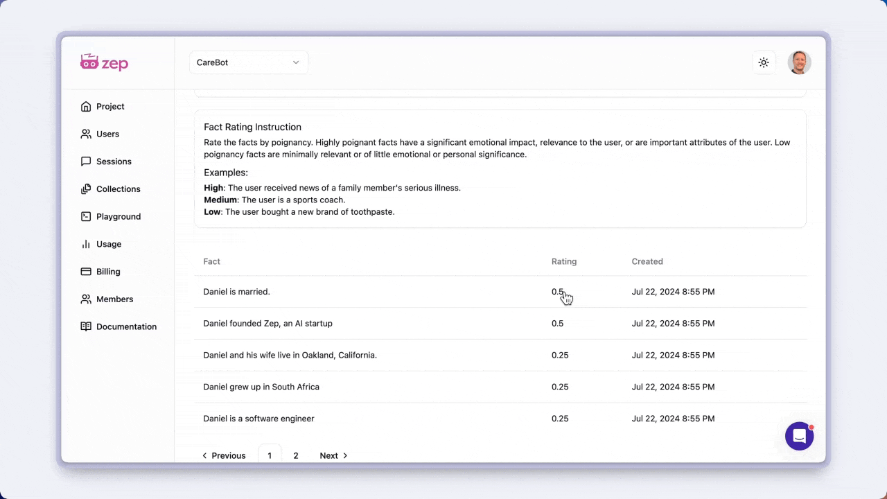This screenshot has width=887, height=499.
Task: Open the Project home icon
Action: click(x=86, y=107)
